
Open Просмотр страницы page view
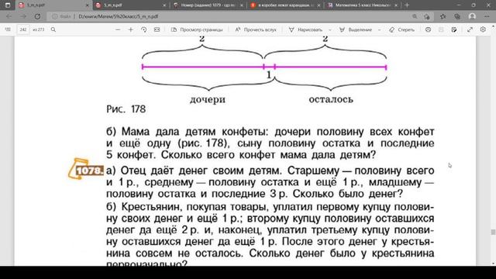pyautogui.click(x=197, y=29)
